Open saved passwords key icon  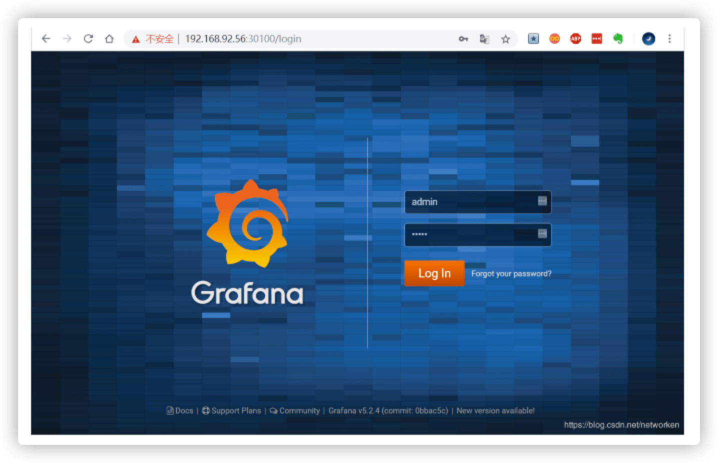[x=463, y=38]
